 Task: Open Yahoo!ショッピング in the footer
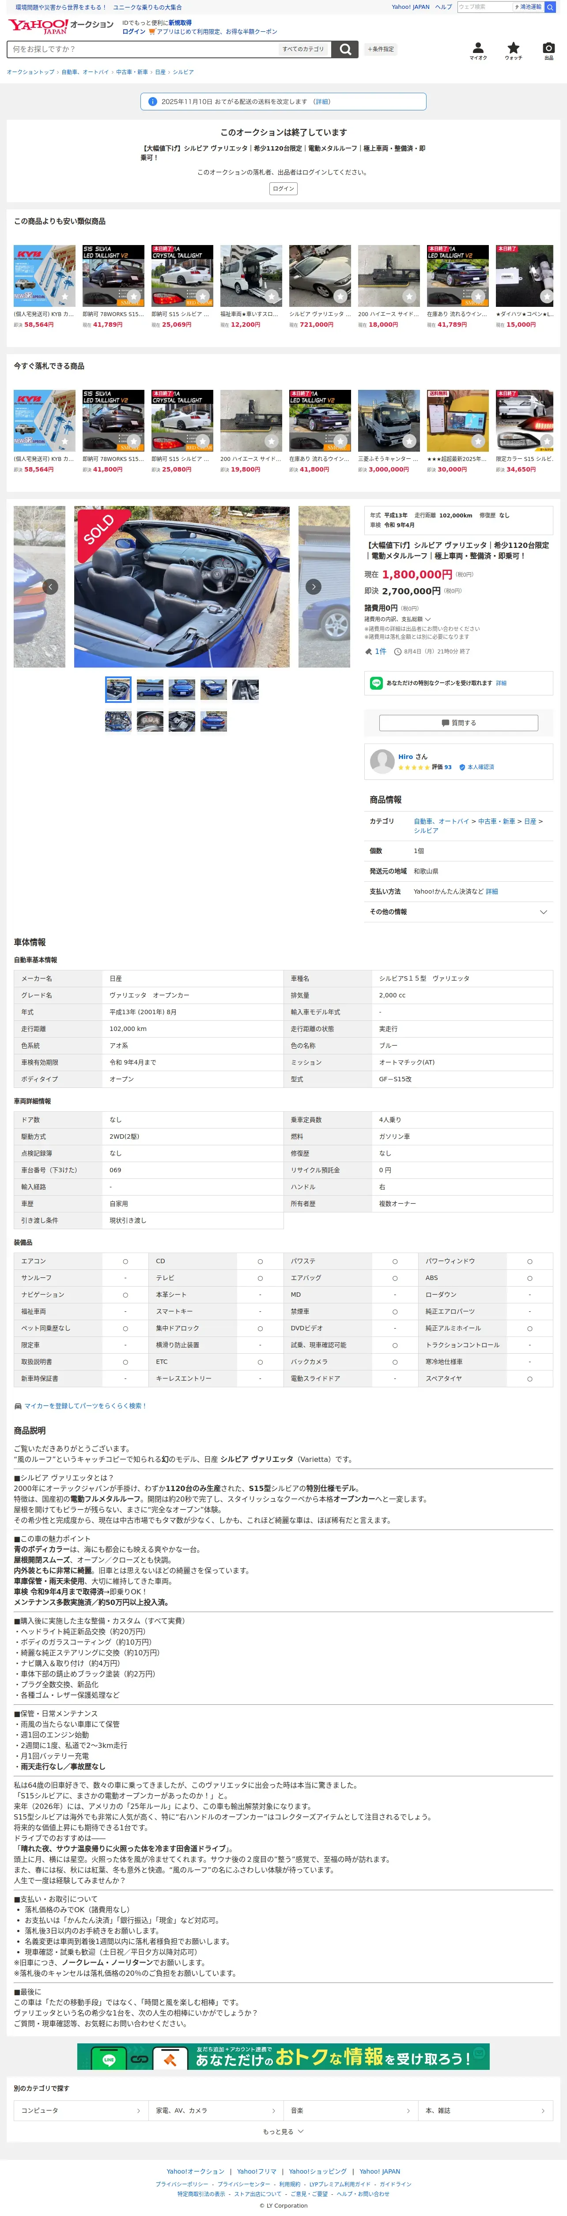318,2171
